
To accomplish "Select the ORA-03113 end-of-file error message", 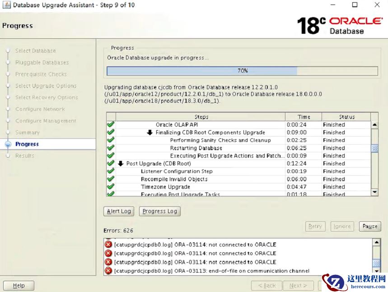I will pos(211,271).
